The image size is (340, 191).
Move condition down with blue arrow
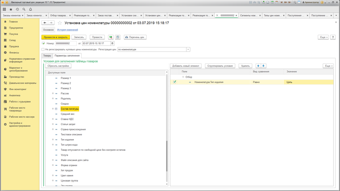[x=263, y=66]
